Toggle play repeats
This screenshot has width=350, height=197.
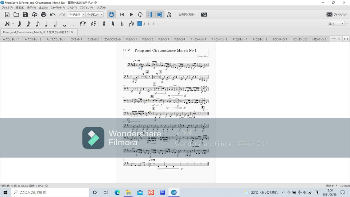150,15
